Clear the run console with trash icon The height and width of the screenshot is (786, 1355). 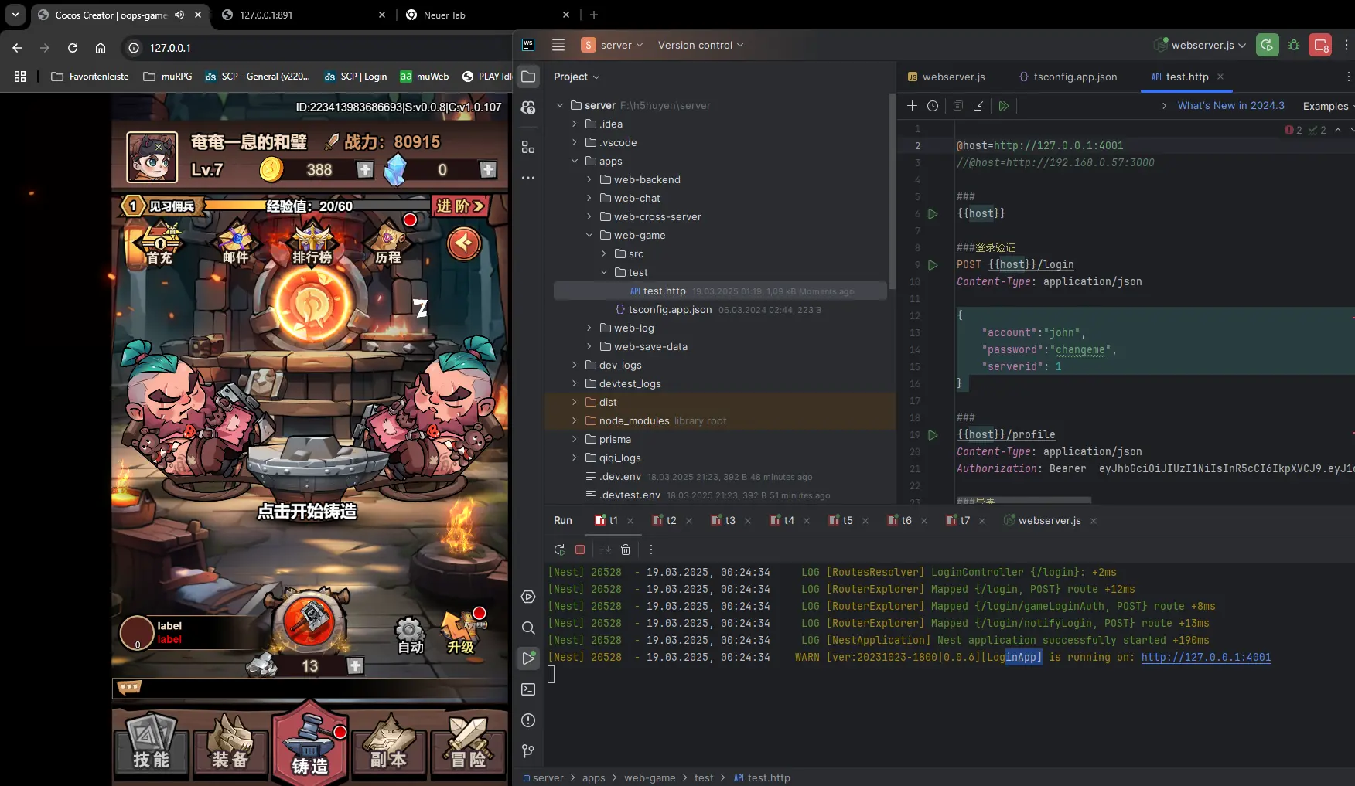pyautogui.click(x=626, y=550)
